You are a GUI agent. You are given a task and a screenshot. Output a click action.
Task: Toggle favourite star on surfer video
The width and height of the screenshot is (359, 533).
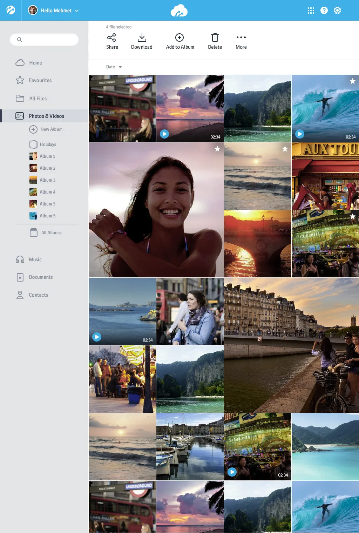(x=352, y=81)
